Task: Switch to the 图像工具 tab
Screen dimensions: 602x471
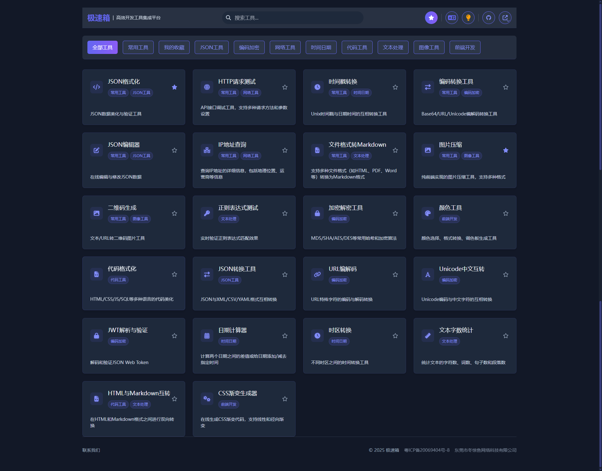Action: 429,47
